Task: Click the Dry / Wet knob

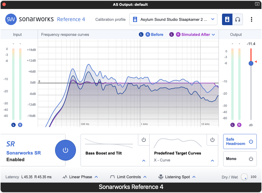Action: pyautogui.click(x=244, y=177)
